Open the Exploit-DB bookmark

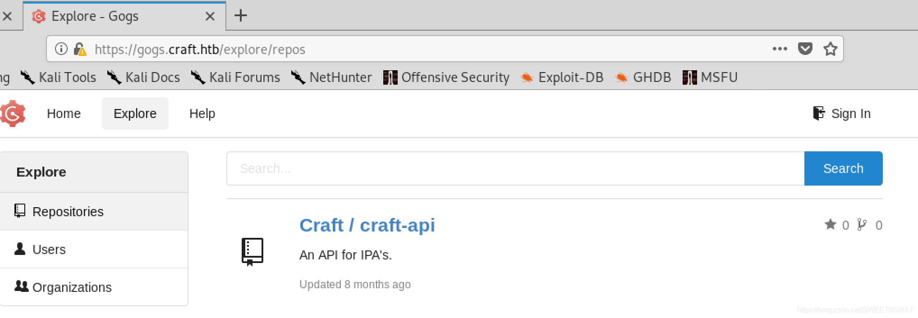coord(562,77)
